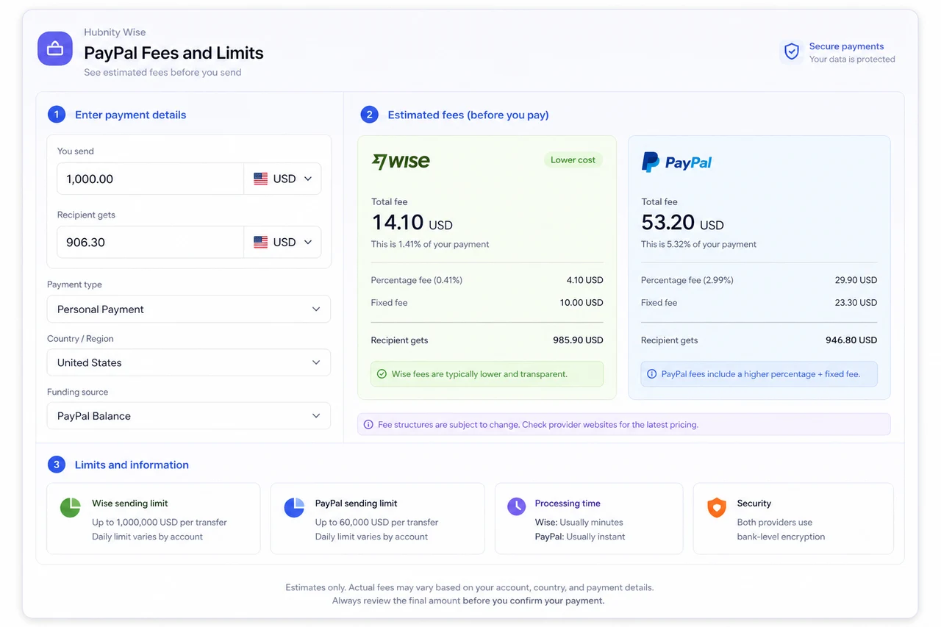Click the Recipient gets amount field 906.30
Screen dimensions: 941x627
[150, 242]
